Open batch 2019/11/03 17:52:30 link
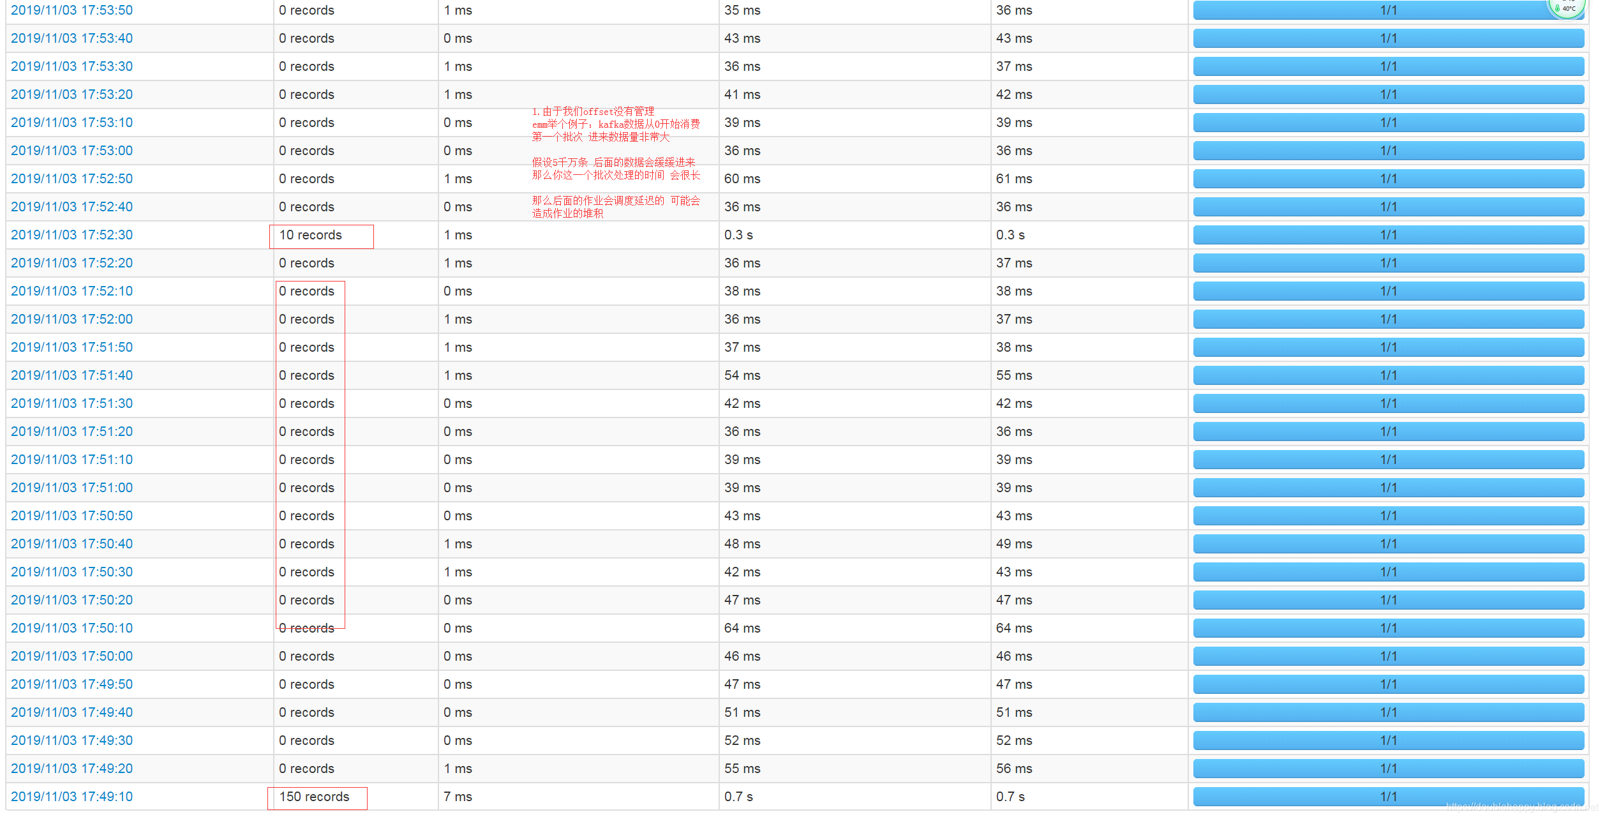1605x819 pixels. [71, 235]
